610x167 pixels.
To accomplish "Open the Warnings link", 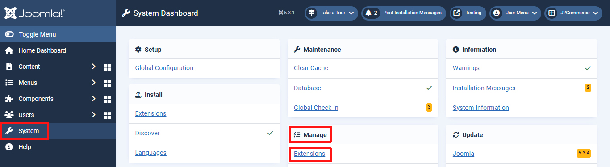I will coord(466,68).
